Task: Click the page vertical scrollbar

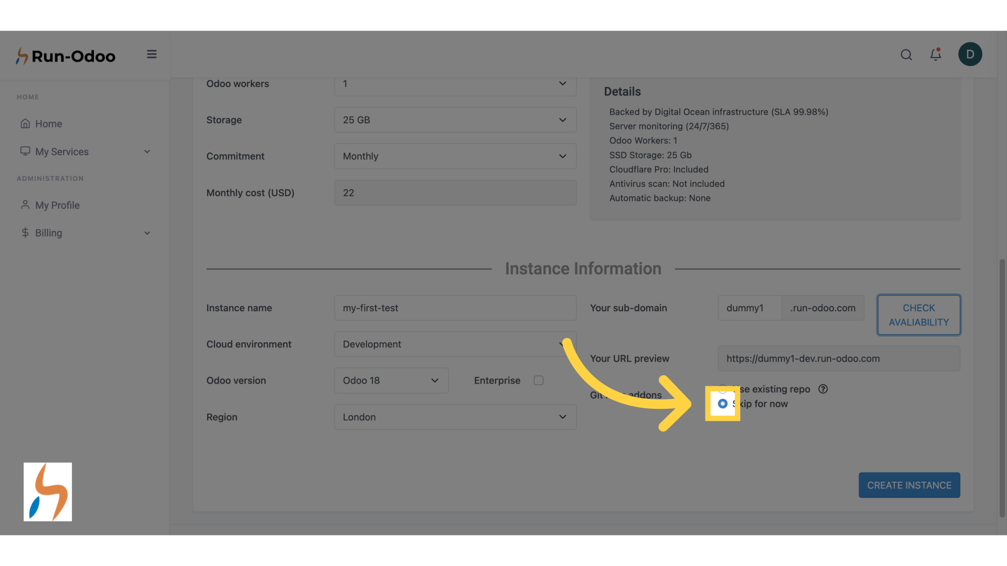Action: click(1002, 388)
